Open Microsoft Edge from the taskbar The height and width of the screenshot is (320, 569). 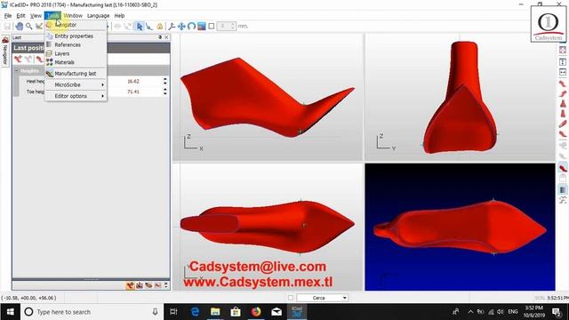(195, 312)
